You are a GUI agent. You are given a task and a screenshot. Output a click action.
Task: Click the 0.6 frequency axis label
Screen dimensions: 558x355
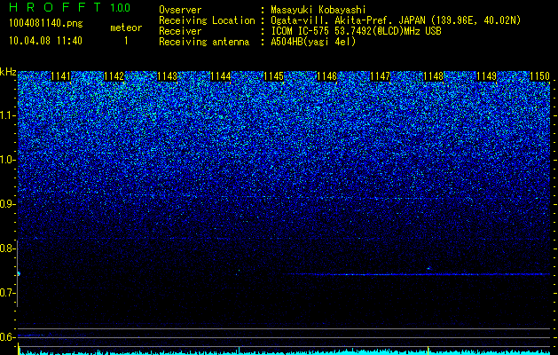[x=7, y=337]
